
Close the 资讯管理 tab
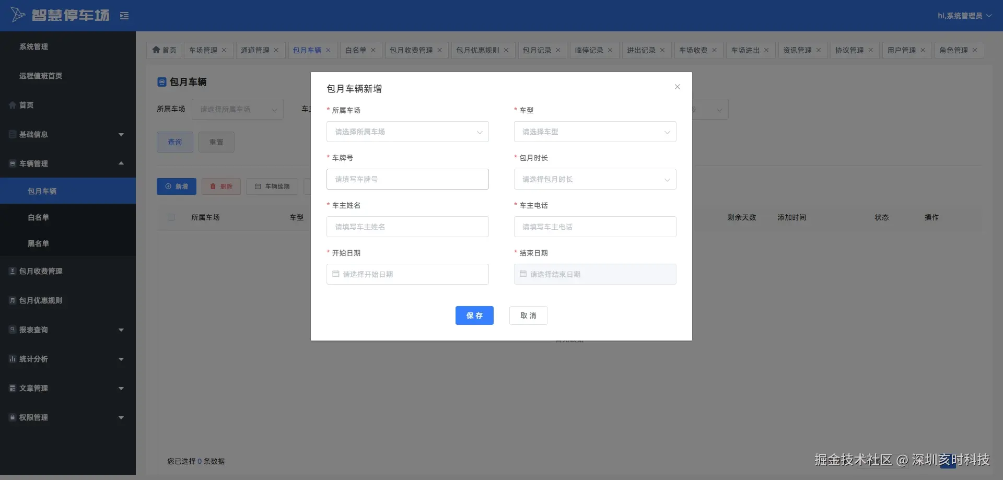coord(819,50)
